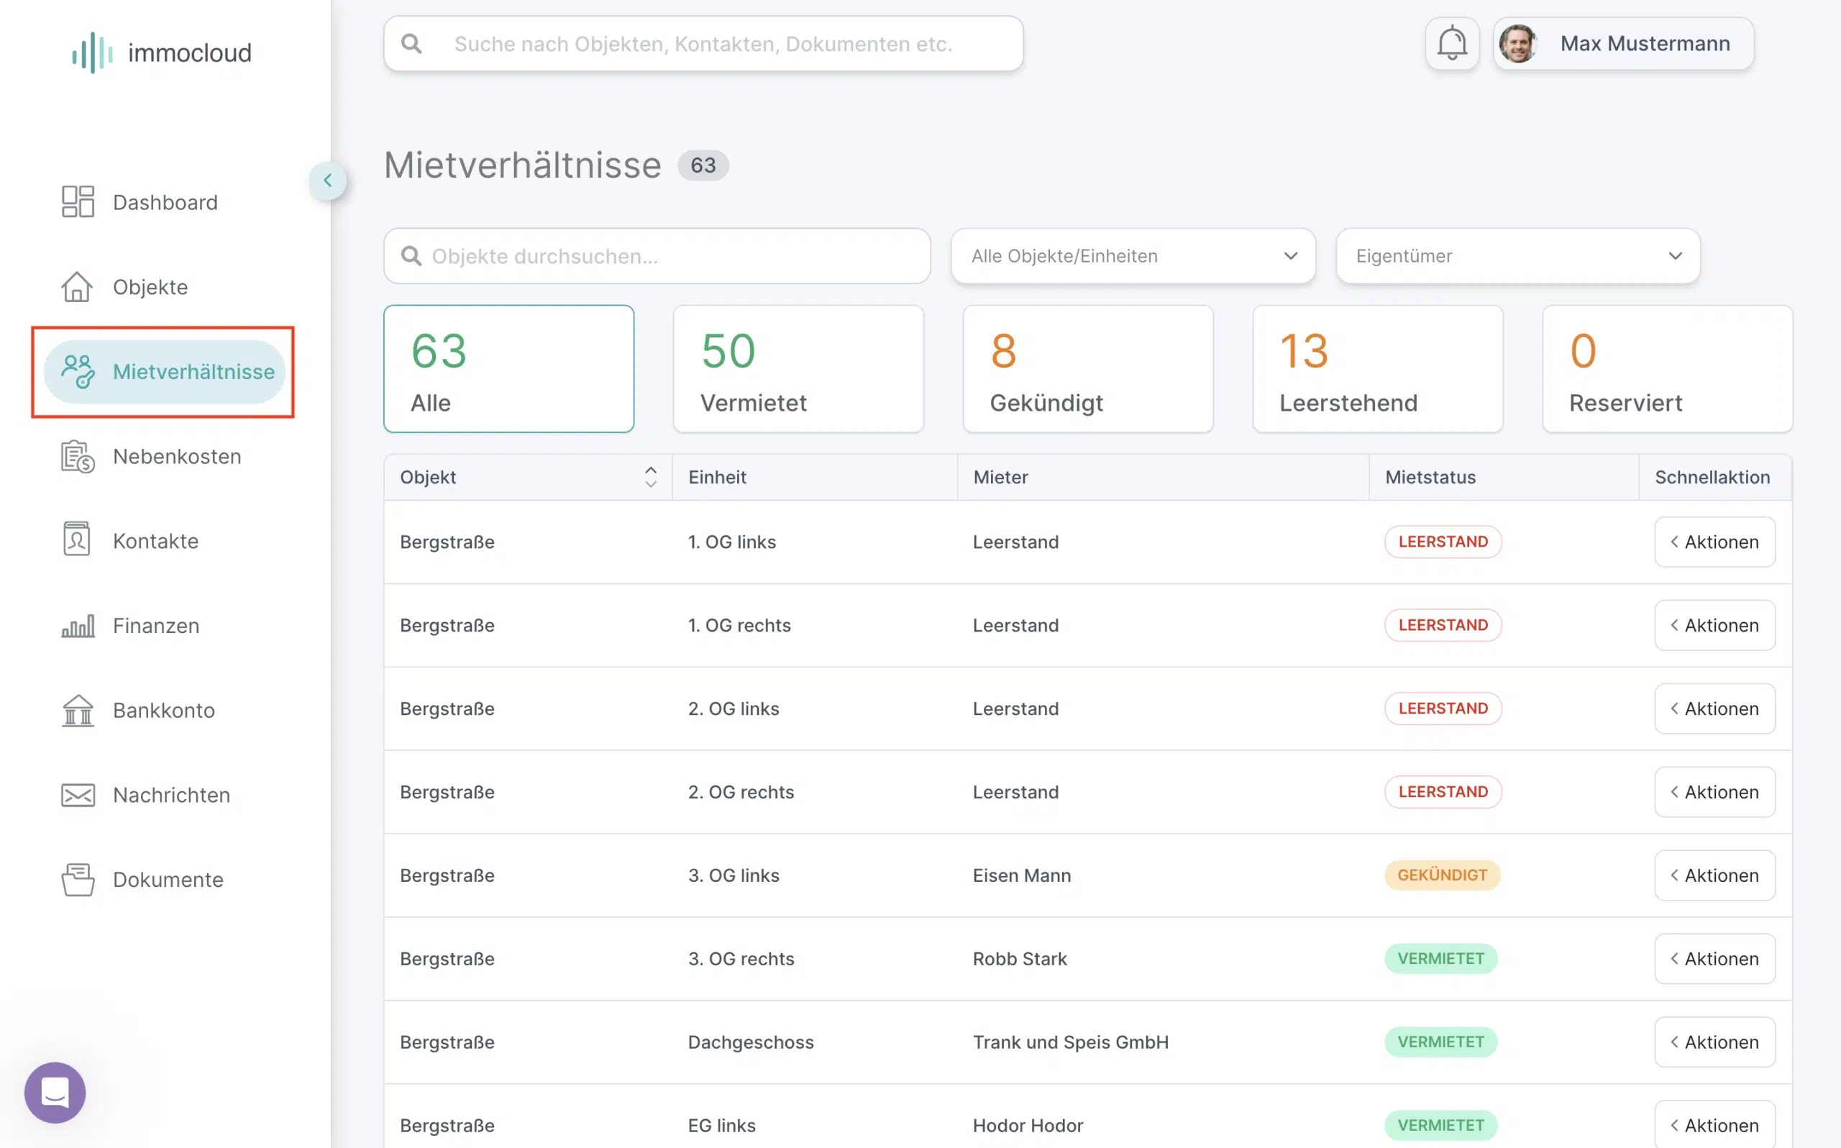Click unit 'EG links'
The image size is (1841, 1148).
tap(722, 1126)
